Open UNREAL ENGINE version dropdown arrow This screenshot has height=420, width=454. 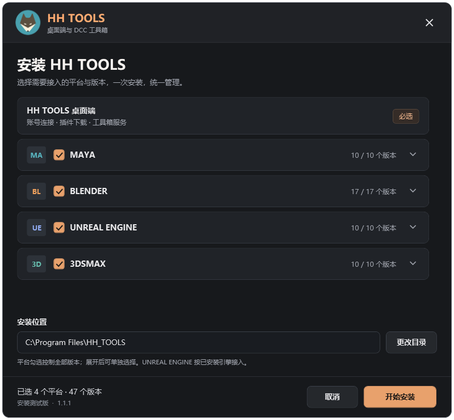[x=413, y=227]
